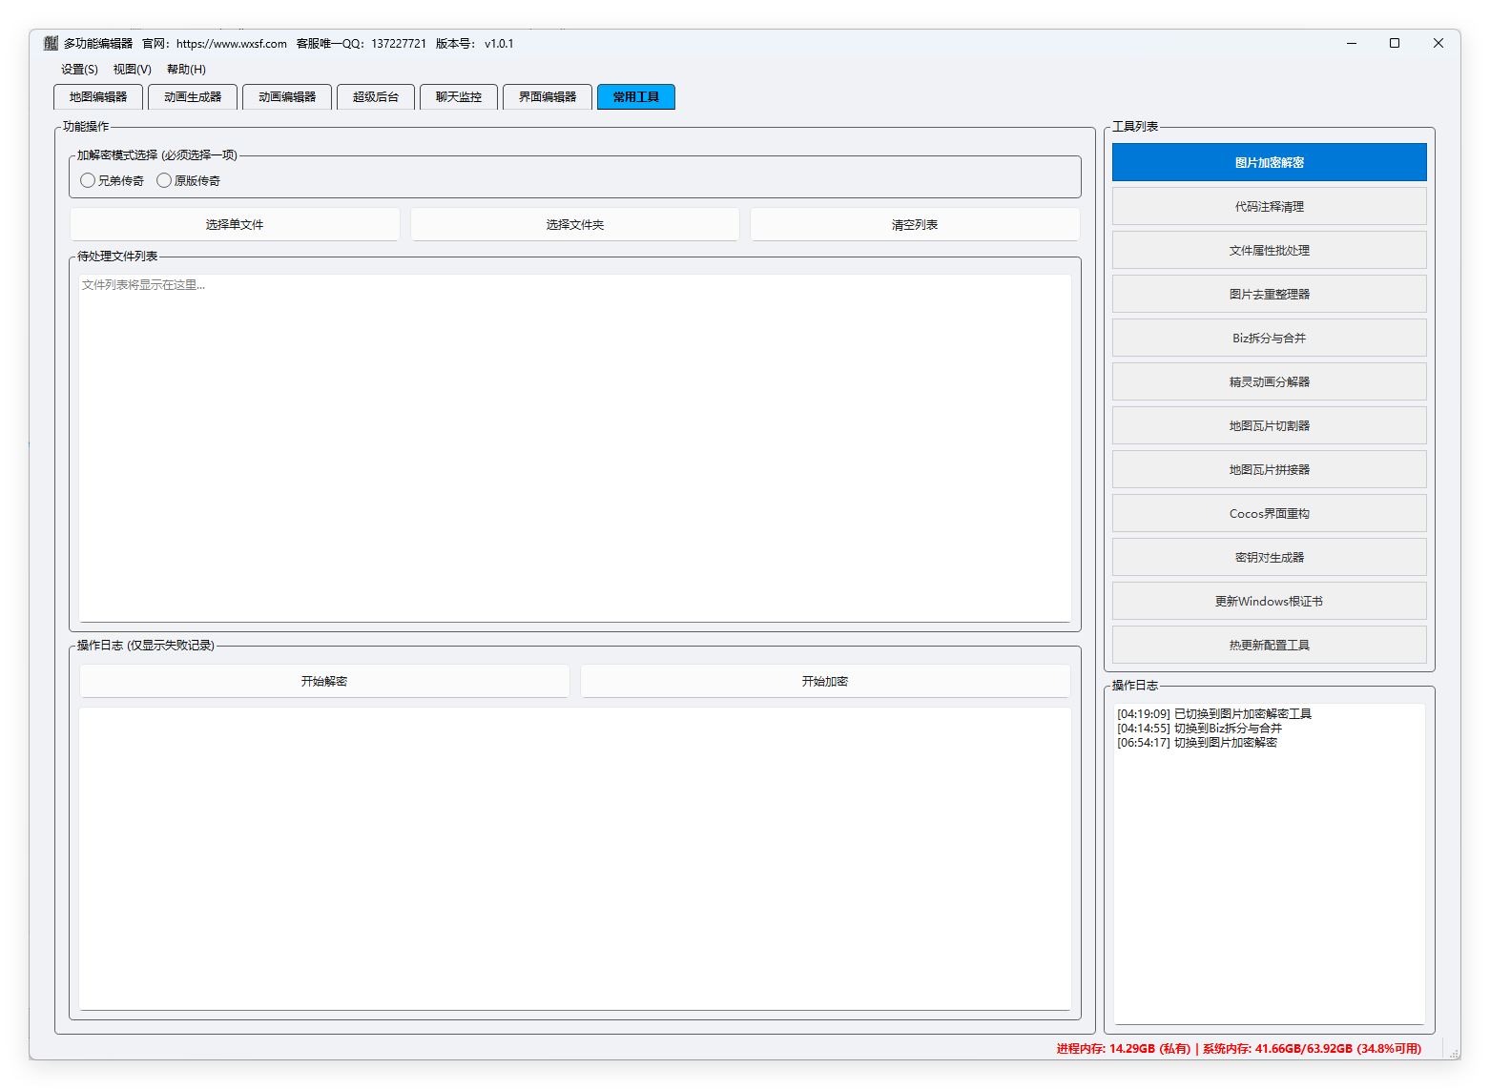The height and width of the screenshot is (1089, 1490).
Task: Clear the list with 清空列表
Action: (914, 225)
